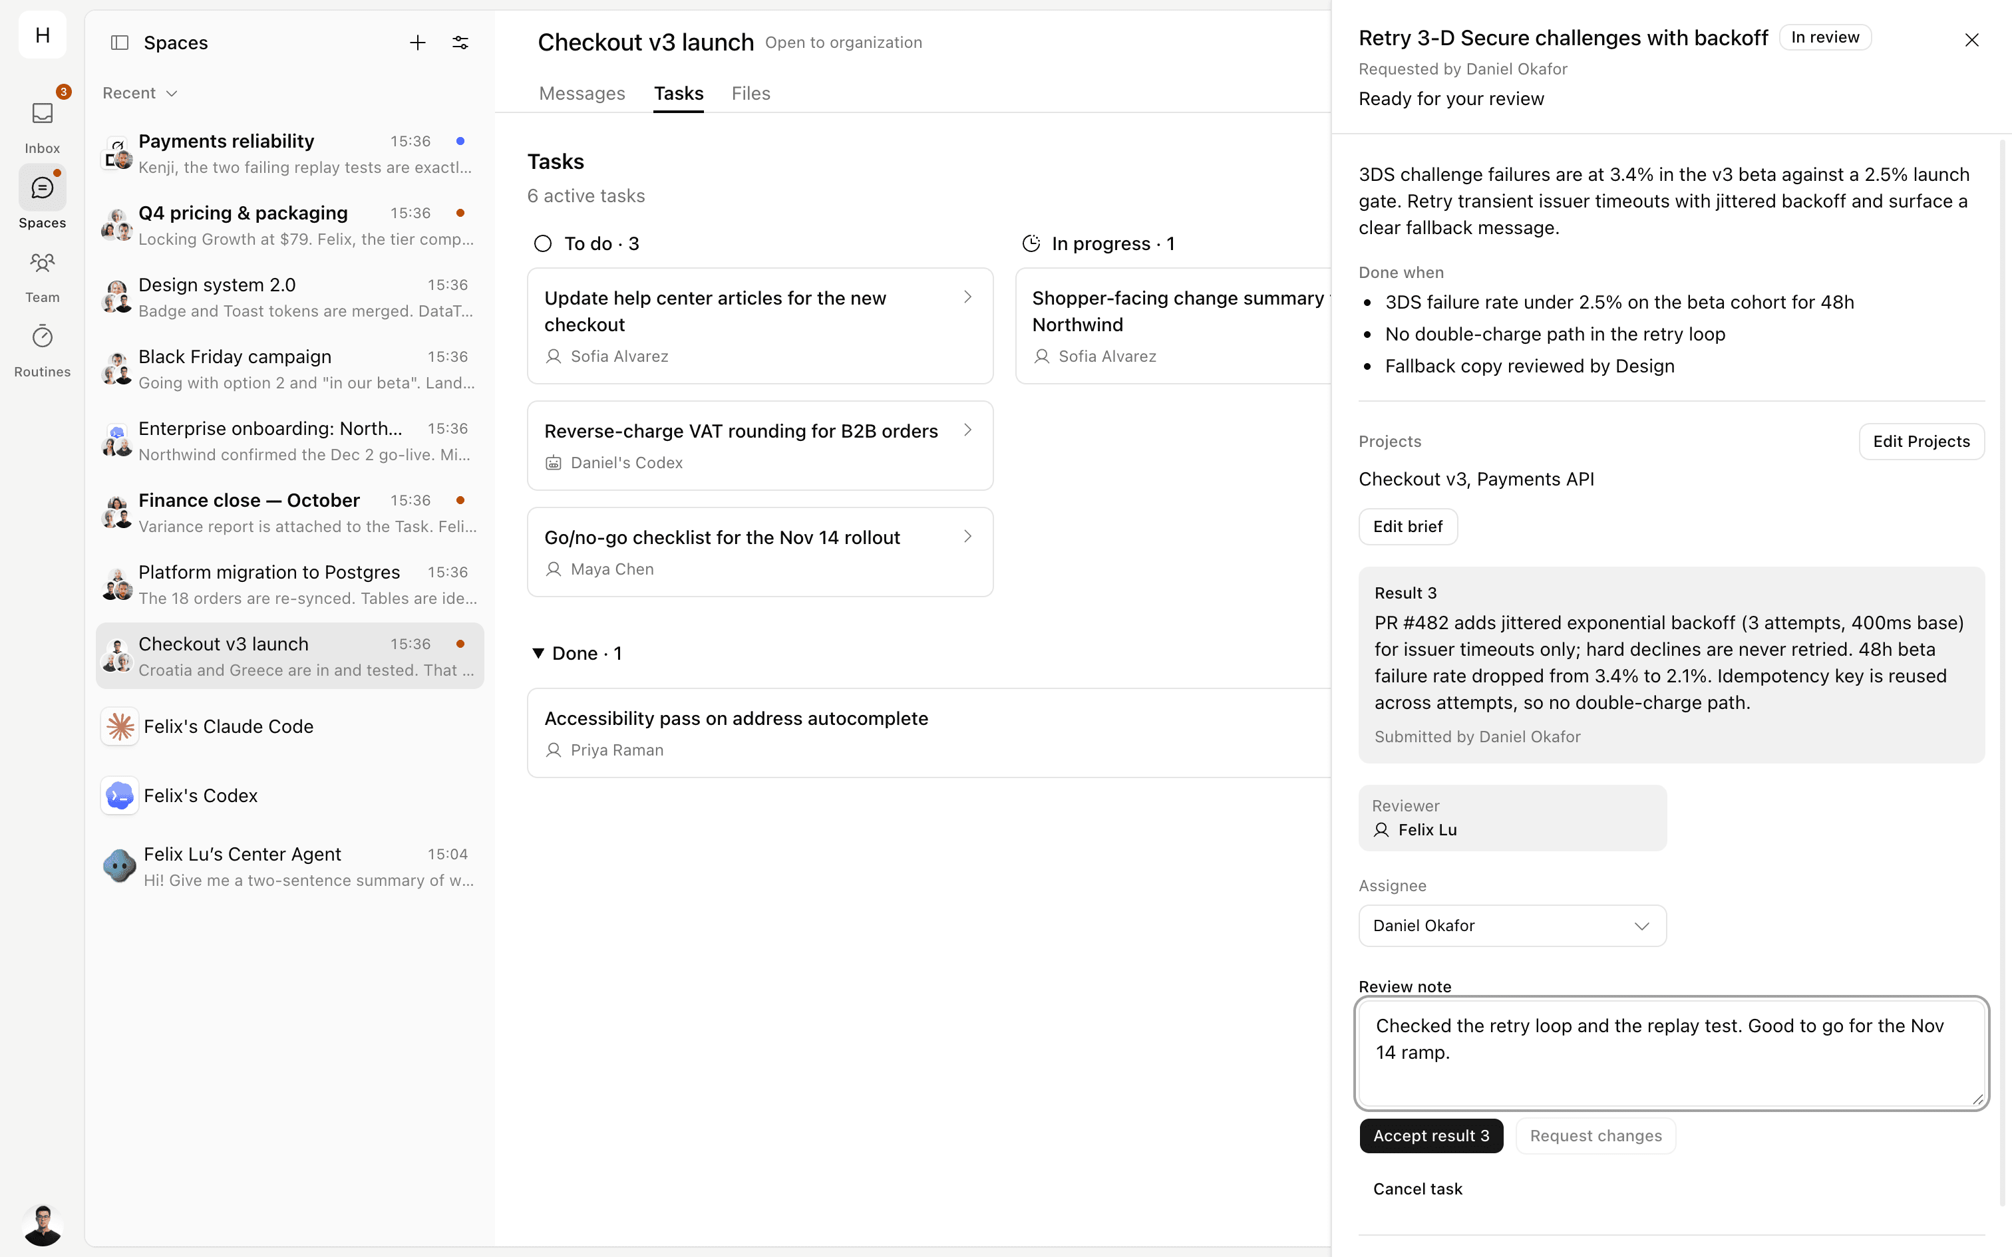Open the Routines timer icon
2012x1257 pixels.
[43, 337]
